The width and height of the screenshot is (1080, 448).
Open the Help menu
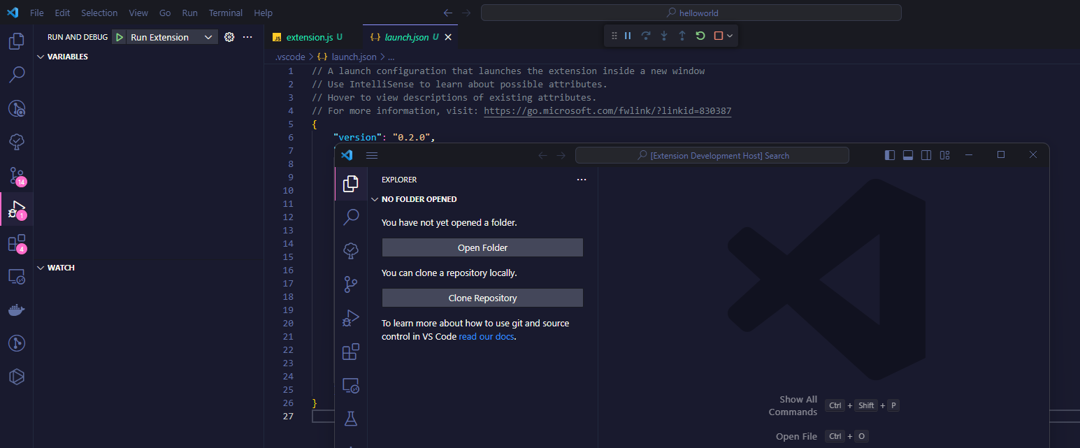tap(263, 13)
